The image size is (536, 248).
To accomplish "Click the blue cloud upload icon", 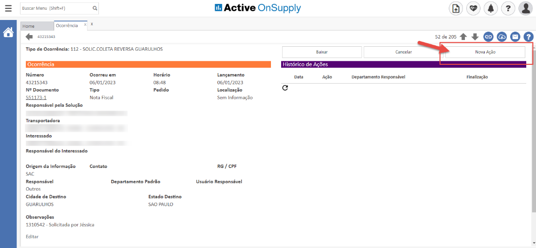I will pos(502,37).
